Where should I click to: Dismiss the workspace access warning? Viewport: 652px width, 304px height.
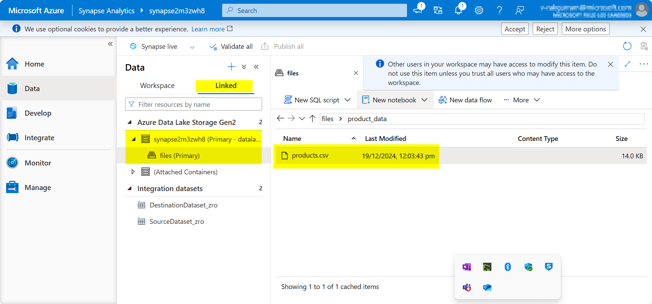(610, 64)
